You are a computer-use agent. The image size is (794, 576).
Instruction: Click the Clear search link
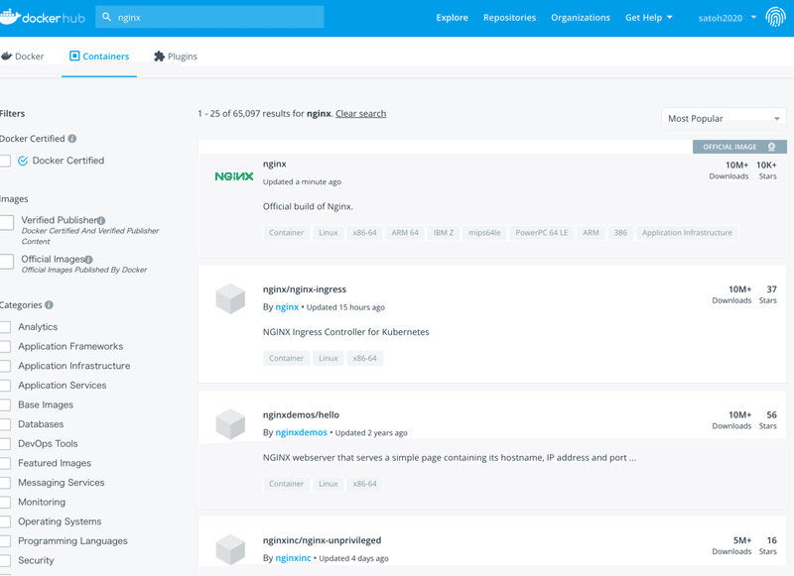tap(360, 114)
